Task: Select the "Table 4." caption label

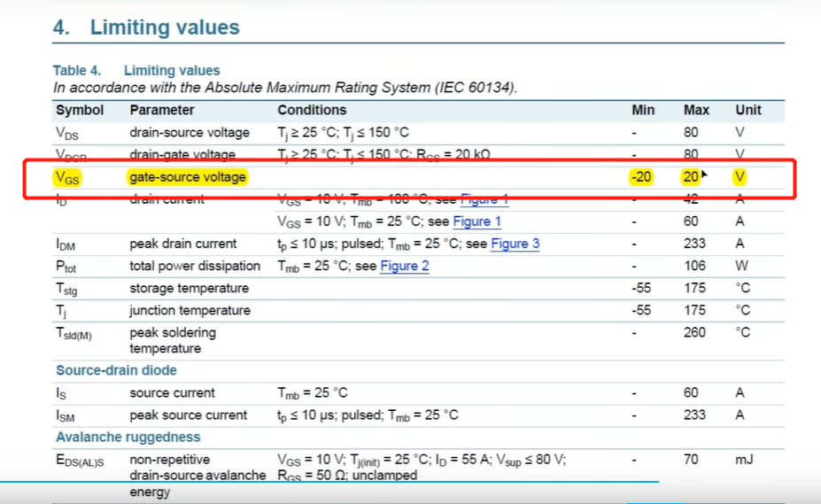Action: pos(77,71)
